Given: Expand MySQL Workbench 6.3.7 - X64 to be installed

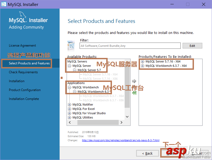Looking at the screenshot, I should pos(142,66).
